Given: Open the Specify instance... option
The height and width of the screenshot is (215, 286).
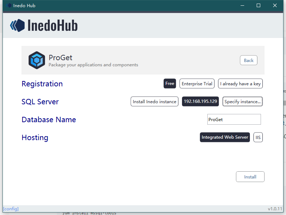Looking at the screenshot, I should click(243, 101).
